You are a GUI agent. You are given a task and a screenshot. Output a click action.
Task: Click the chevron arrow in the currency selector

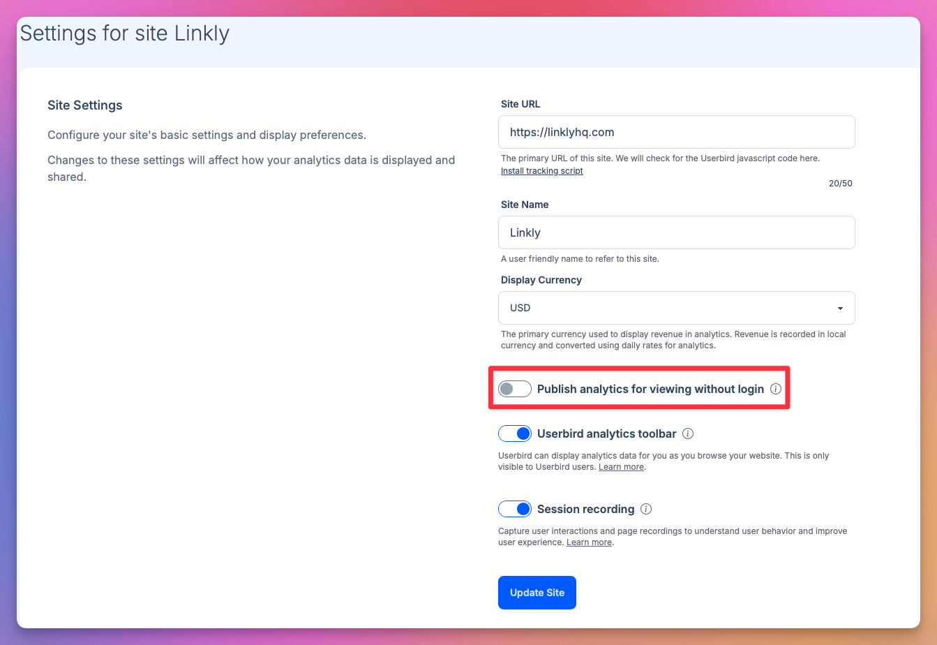[x=840, y=308]
